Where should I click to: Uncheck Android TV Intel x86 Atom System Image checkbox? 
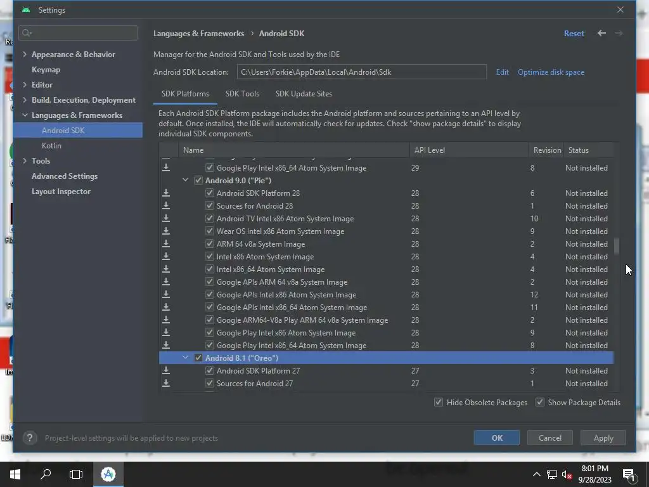pyautogui.click(x=209, y=218)
